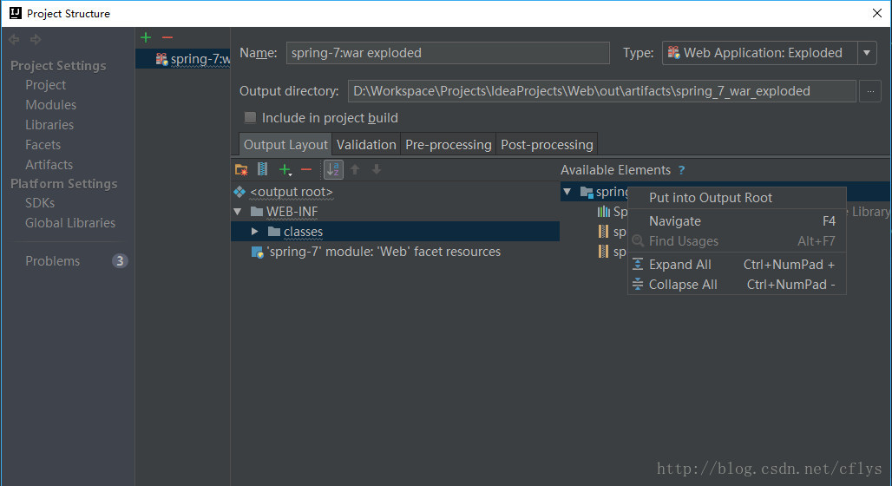The width and height of the screenshot is (892, 486).
Task: Open the Type dropdown arrow
Action: click(866, 53)
